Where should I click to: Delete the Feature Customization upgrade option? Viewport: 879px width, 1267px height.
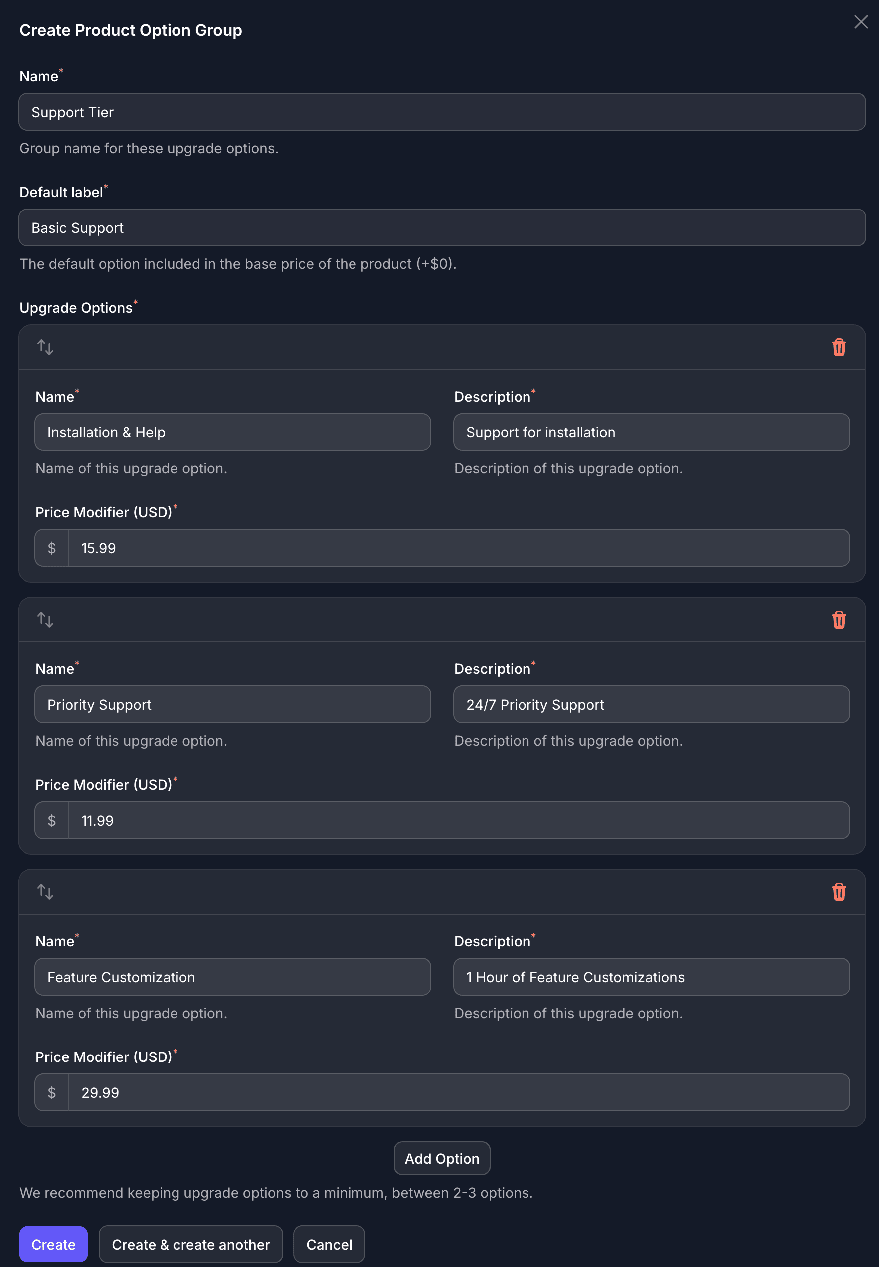[x=839, y=892]
